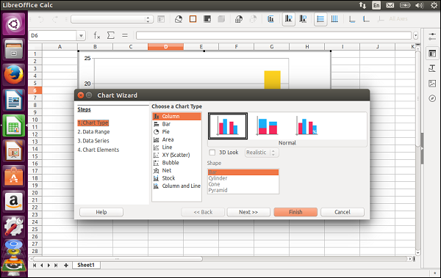Click the Format Chart Wall icon
The height and width of the screenshot is (278, 441).
click(x=207, y=19)
